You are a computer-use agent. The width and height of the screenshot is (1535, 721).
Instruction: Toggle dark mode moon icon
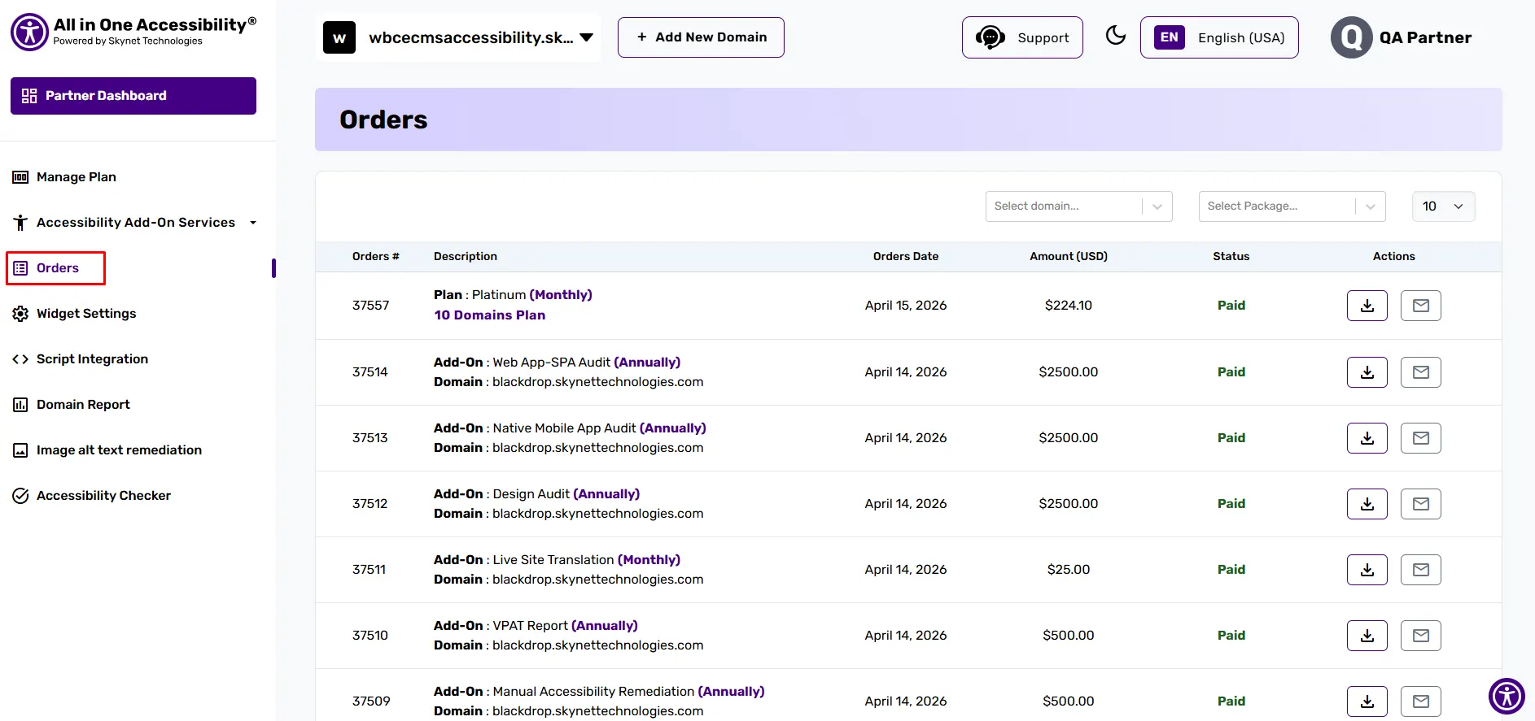(1116, 36)
